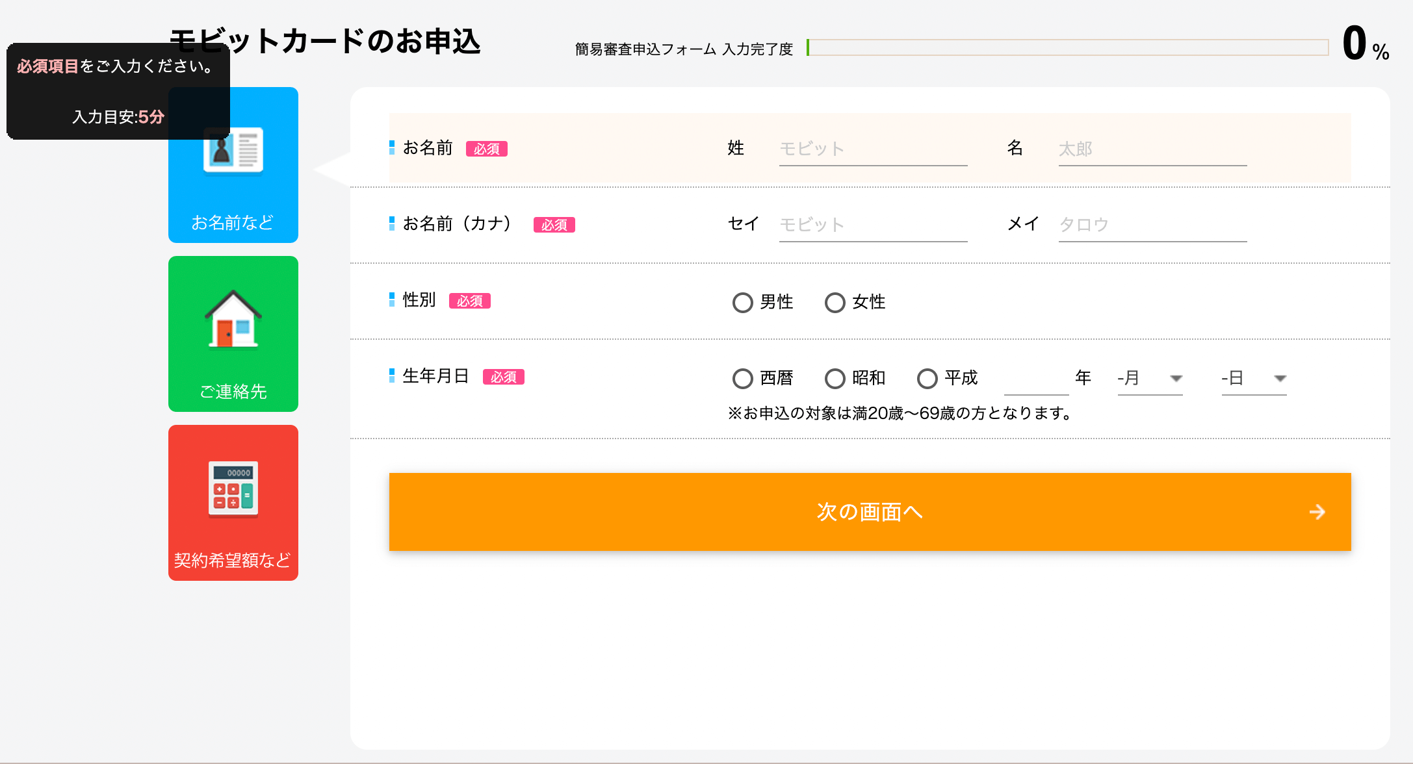Open the 月 month dropdown

1150,378
